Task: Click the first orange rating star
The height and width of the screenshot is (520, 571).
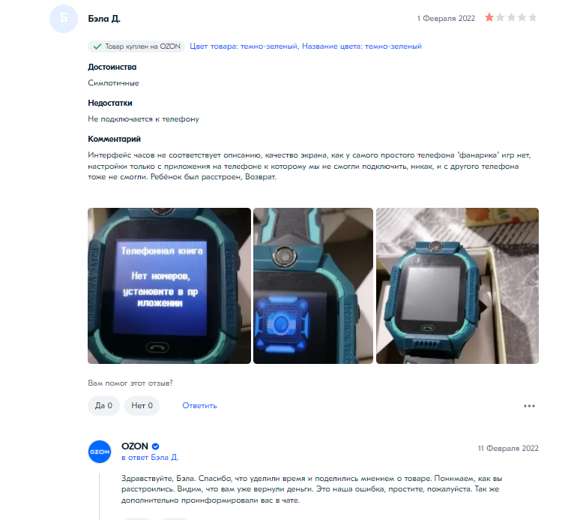Action: click(x=489, y=17)
